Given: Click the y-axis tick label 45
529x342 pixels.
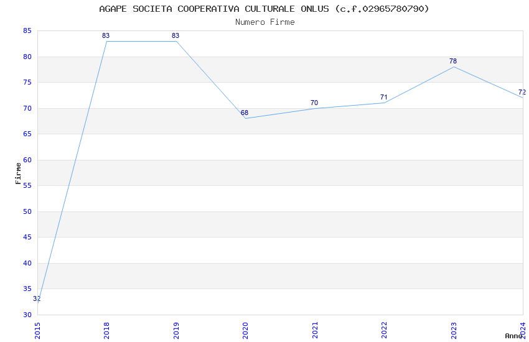Looking at the screenshot, I should 27,237.
